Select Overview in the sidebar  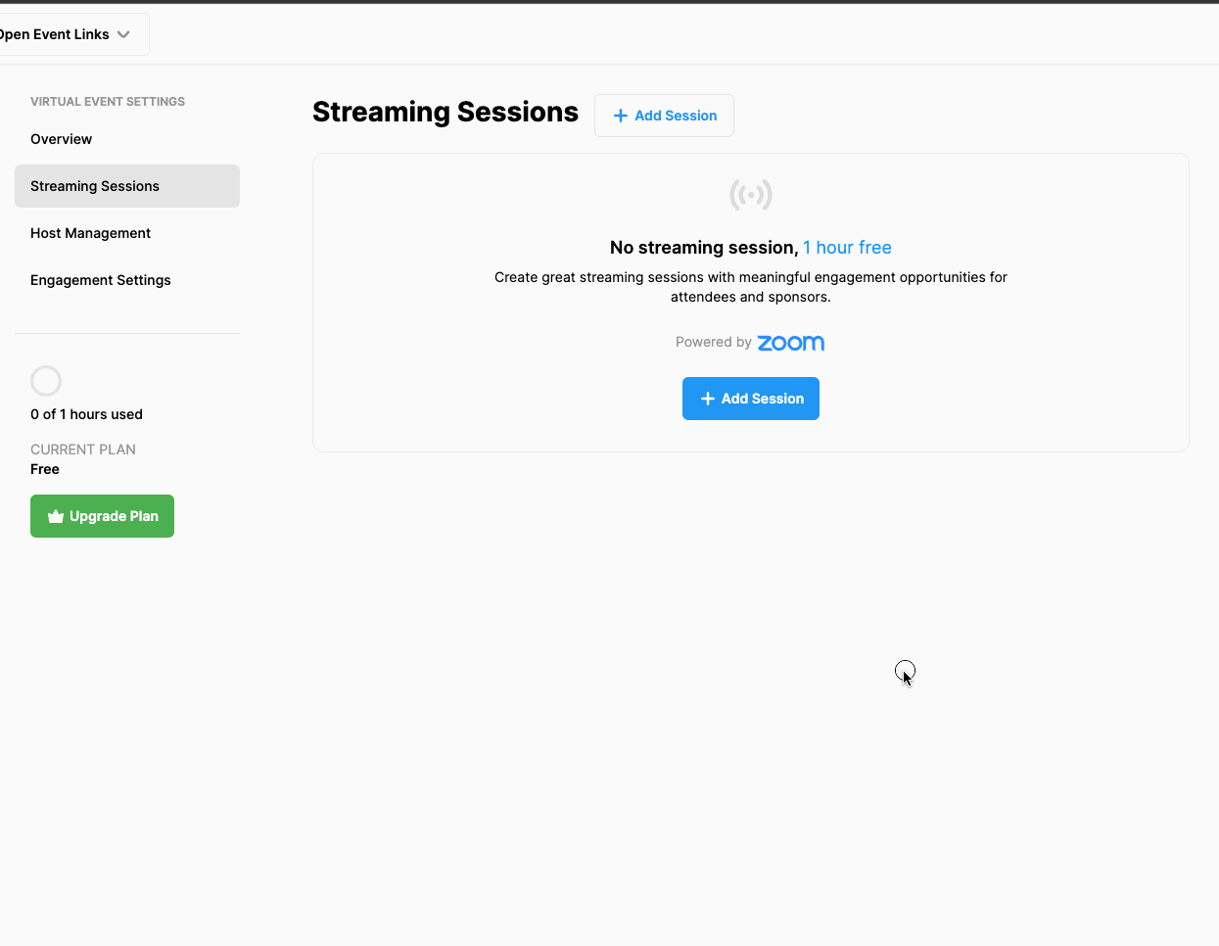(61, 139)
